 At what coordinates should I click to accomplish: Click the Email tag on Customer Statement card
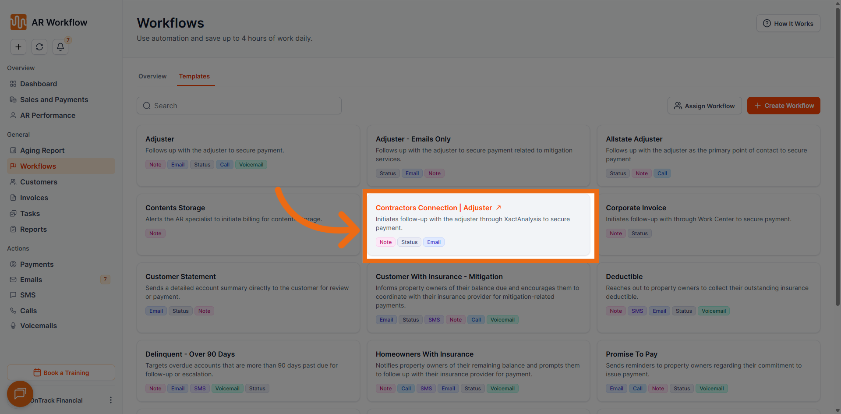pos(156,311)
